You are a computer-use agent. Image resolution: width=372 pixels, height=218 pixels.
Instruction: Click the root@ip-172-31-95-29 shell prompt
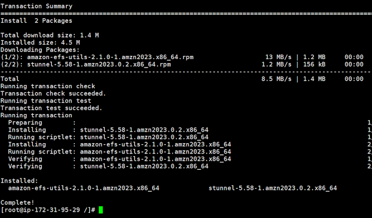(48, 210)
